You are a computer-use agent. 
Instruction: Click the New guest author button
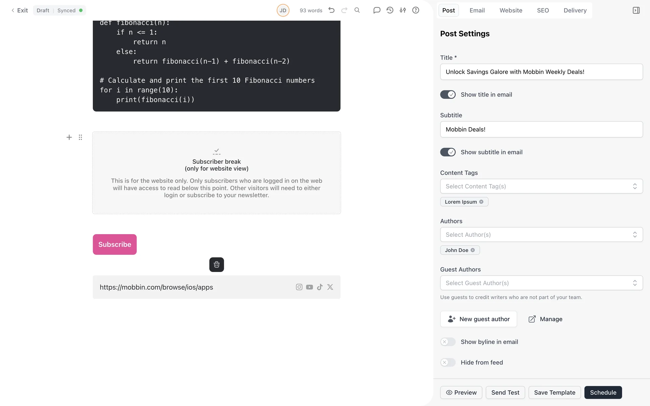click(x=478, y=319)
